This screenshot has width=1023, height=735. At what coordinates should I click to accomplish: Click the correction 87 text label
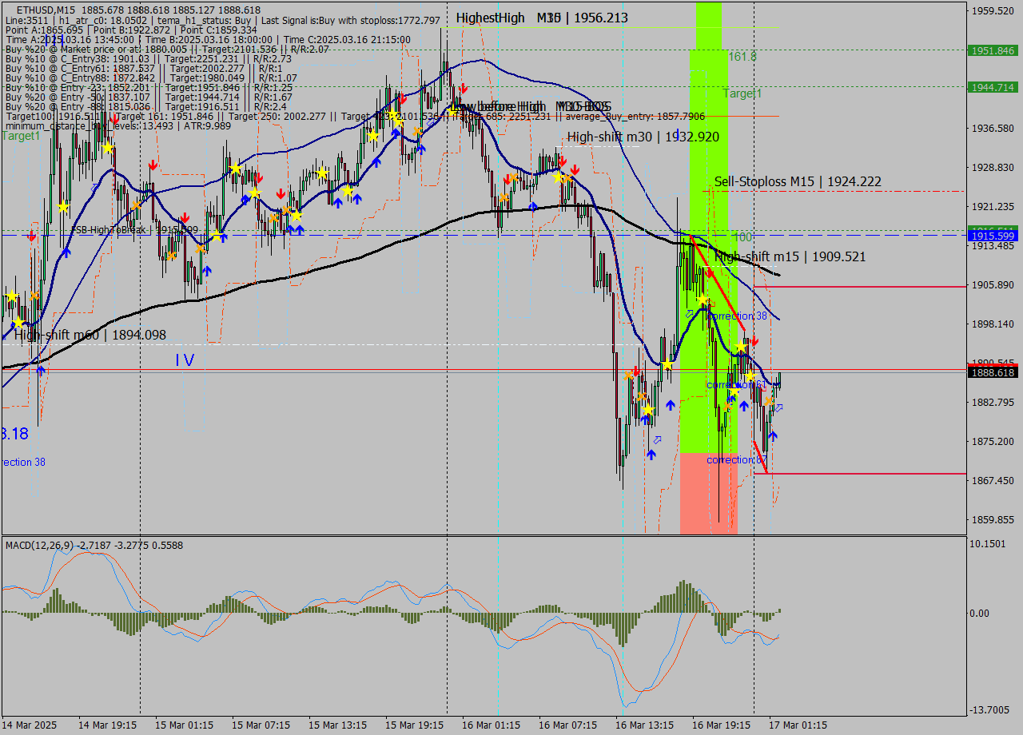click(x=735, y=459)
